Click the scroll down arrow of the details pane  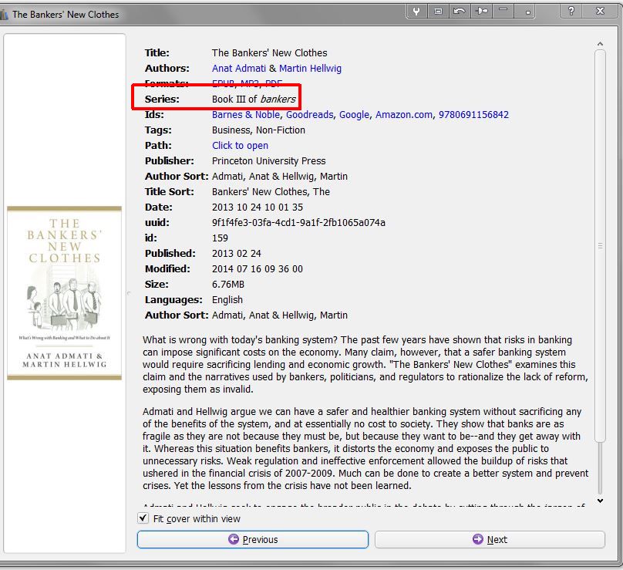coord(600,501)
